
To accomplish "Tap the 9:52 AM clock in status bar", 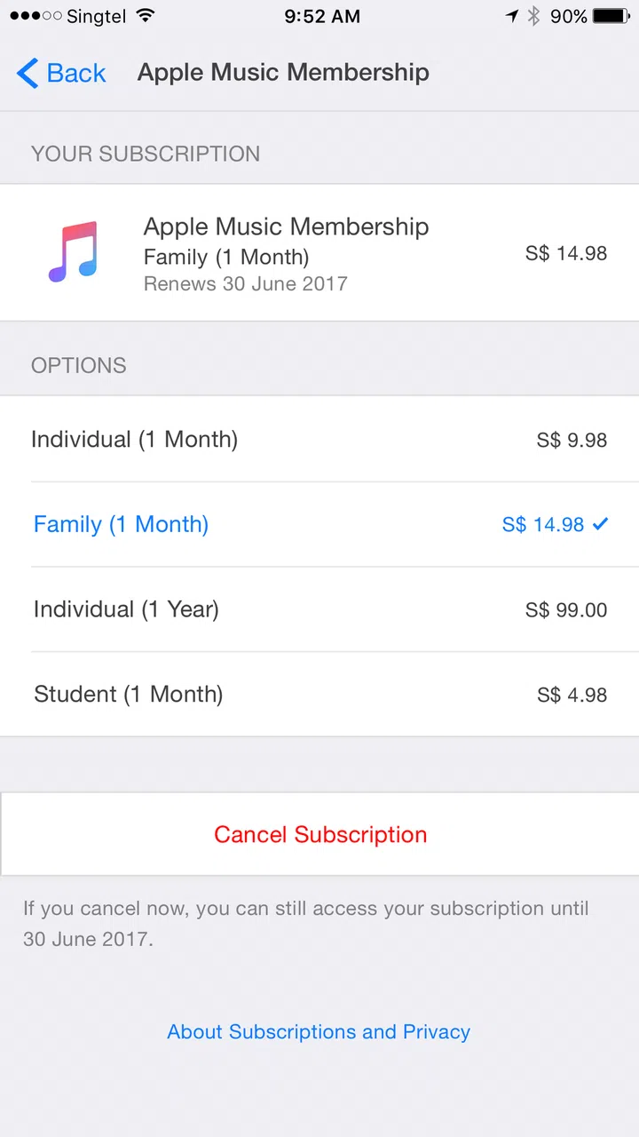I will pyautogui.click(x=322, y=16).
